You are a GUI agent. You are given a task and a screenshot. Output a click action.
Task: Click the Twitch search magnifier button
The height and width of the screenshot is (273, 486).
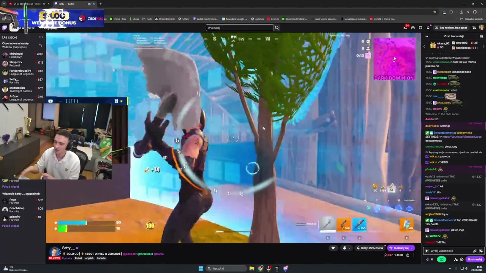277,28
